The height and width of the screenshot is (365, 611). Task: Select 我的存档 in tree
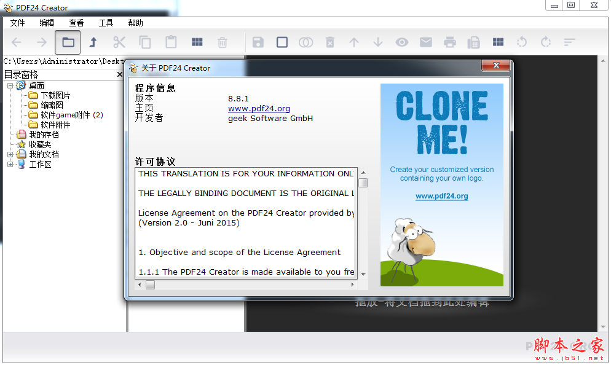[44, 135]
